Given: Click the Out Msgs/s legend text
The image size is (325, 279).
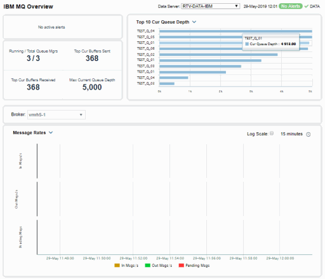Looking at the screenshot, I should pyautogui.click(x=162, y=265).
